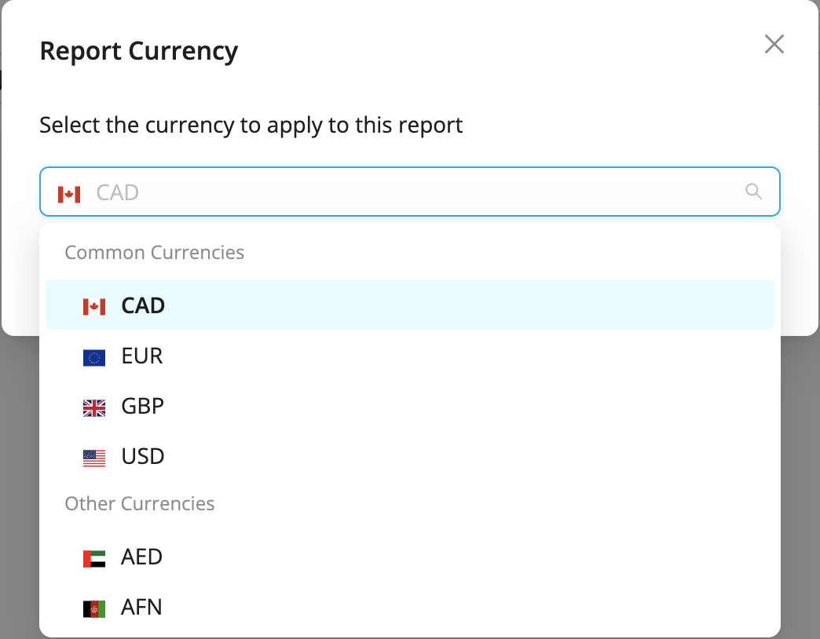Click the Canadian flag inside the search field
The image size is (820, 639).
tap(69, 193)
